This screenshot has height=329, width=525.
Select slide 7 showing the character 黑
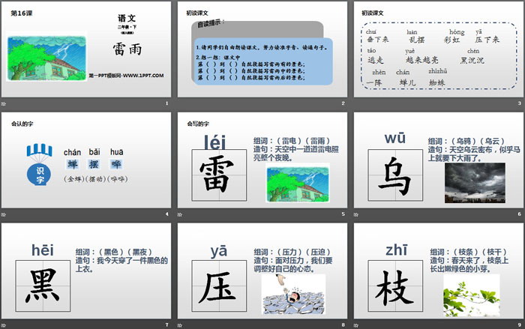pos(86,271)
